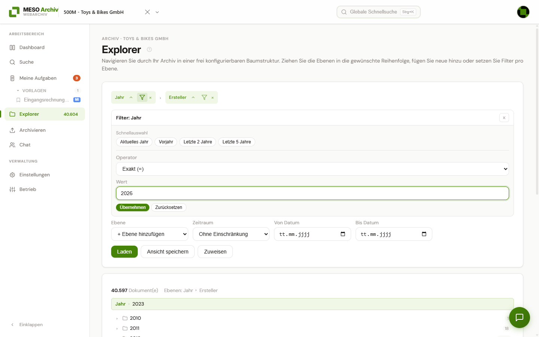Screen dimensions: 539x337
Task: Open the Bis Datum calendar picker
Action: pyautogui.click(x=424, y=234)
